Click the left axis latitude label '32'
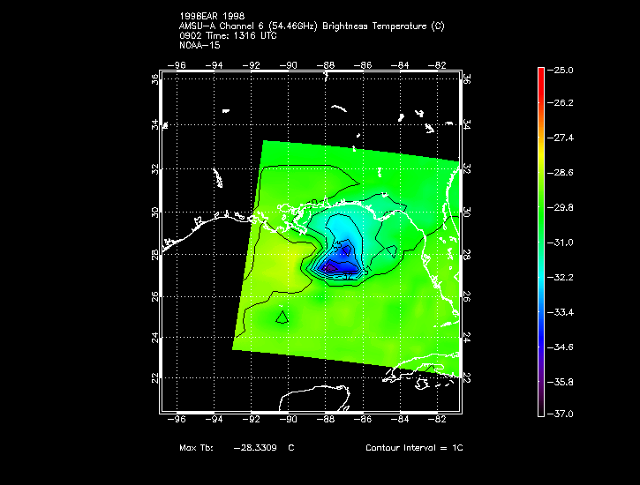Screen dimensions: 640x485 point(154,168)
